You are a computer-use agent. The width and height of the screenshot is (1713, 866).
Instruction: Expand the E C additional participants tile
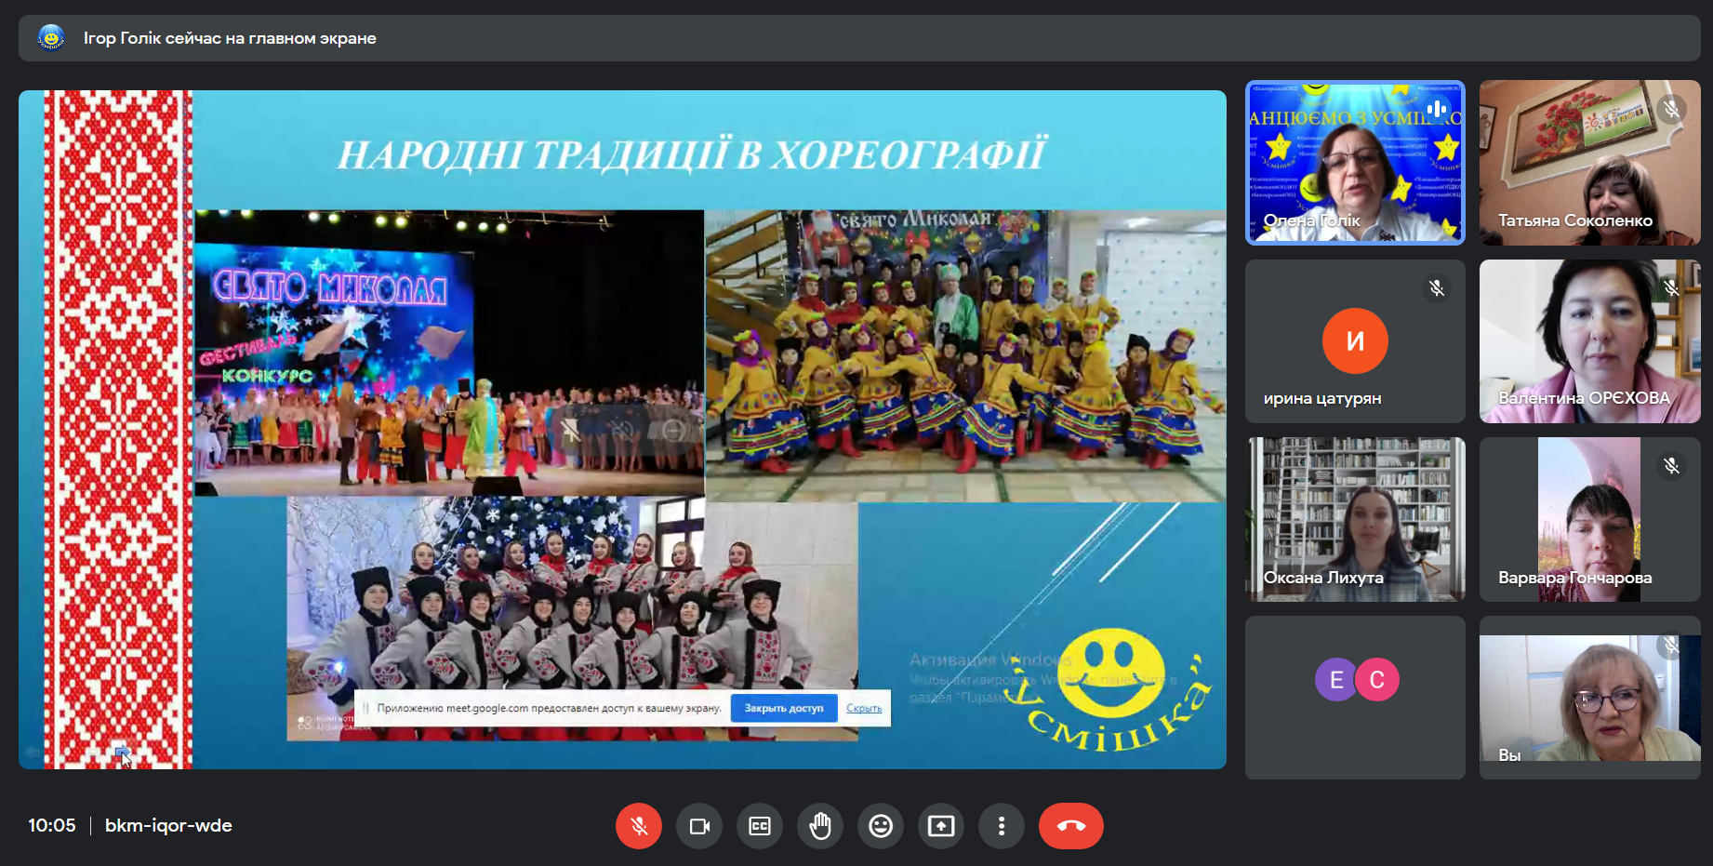(1355, 697)
